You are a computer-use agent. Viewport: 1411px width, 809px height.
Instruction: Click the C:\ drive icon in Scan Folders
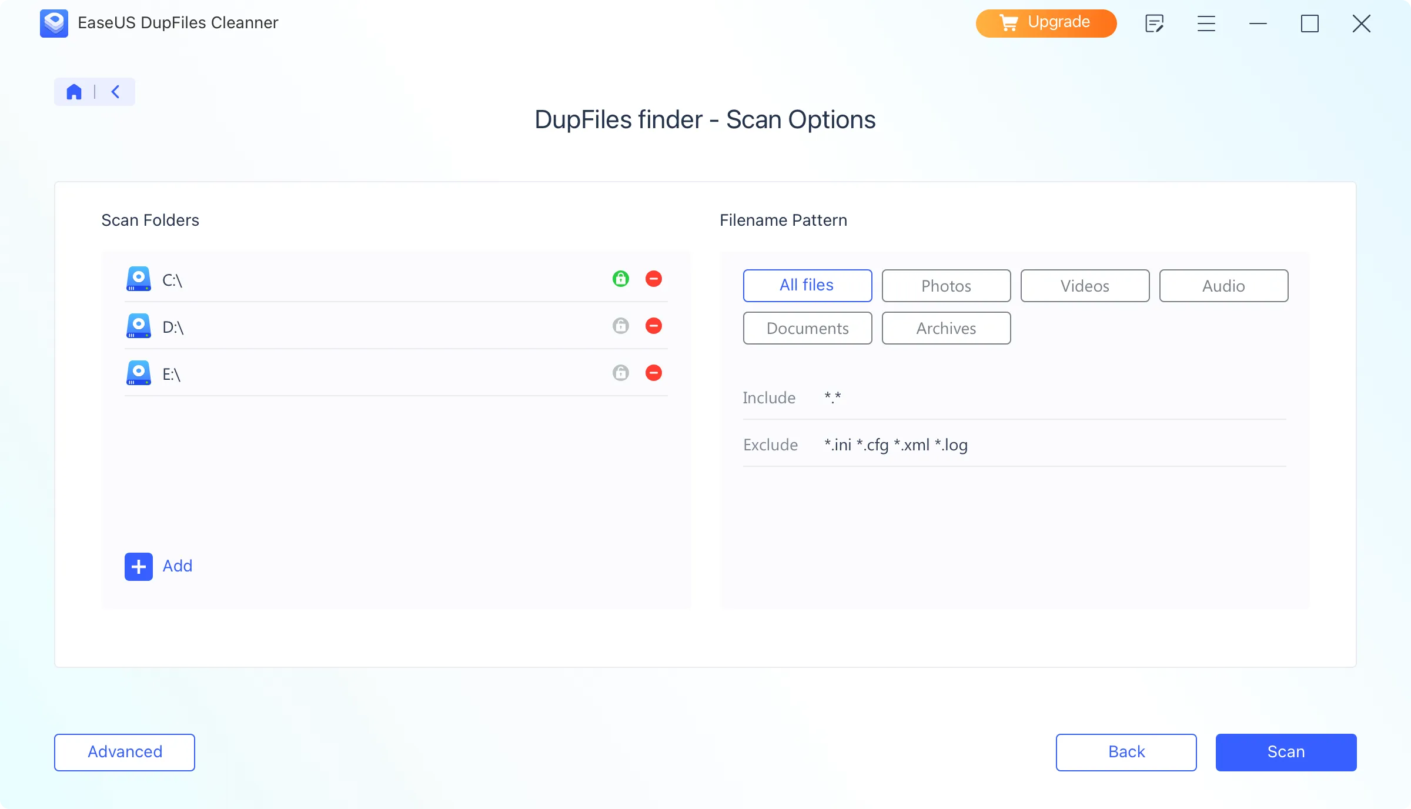click(139, 280)
